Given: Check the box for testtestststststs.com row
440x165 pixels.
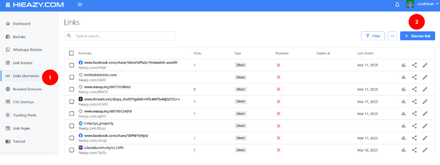Looking at the screenshot, I should pos(71,77).
